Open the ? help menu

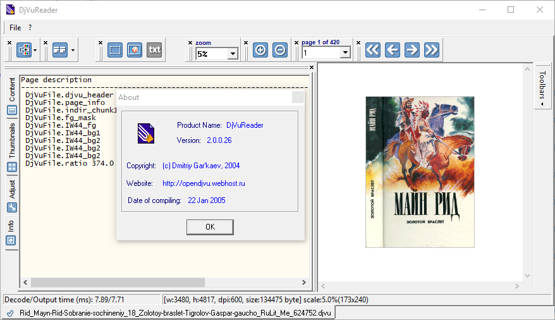pyautogui.click(x=30, y=28)
